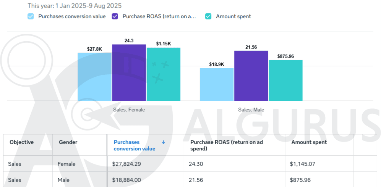Viewport: 381px width, 187px height.
Task: Select the Male gender cell in table
Action: pyautogui.click(x=63, y=180)
